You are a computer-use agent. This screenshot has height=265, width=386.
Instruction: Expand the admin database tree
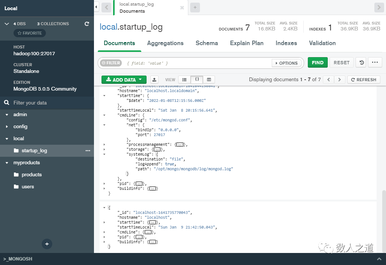[x=7, y=114]
